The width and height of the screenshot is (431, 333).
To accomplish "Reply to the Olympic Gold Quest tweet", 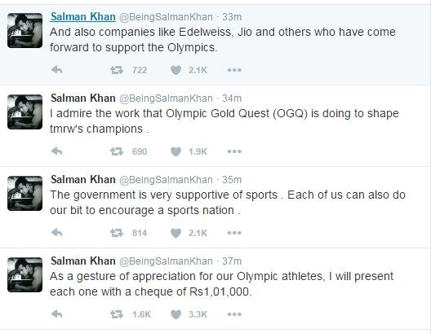I will tap(57, 151).
